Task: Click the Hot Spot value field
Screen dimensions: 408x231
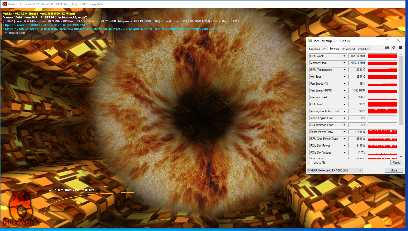Action: tap(357, 77)
